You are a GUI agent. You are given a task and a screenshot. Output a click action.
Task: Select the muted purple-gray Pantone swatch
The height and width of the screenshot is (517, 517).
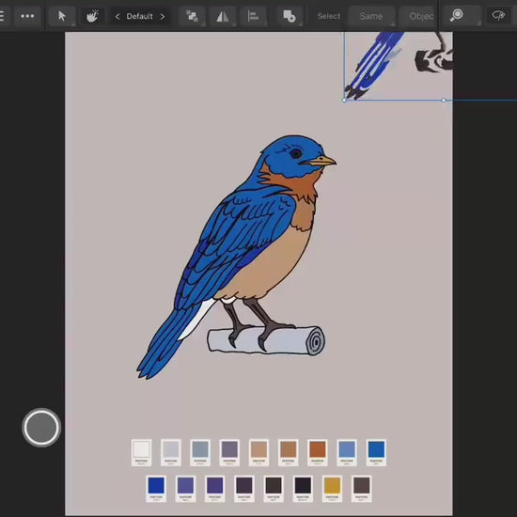229,453
